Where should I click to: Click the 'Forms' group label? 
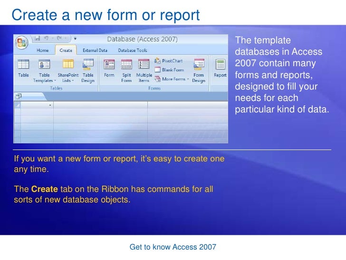coord(154,88)
